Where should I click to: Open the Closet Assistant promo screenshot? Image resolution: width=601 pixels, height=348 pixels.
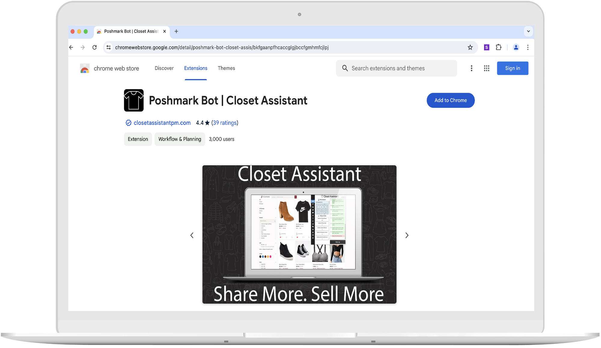299,234
